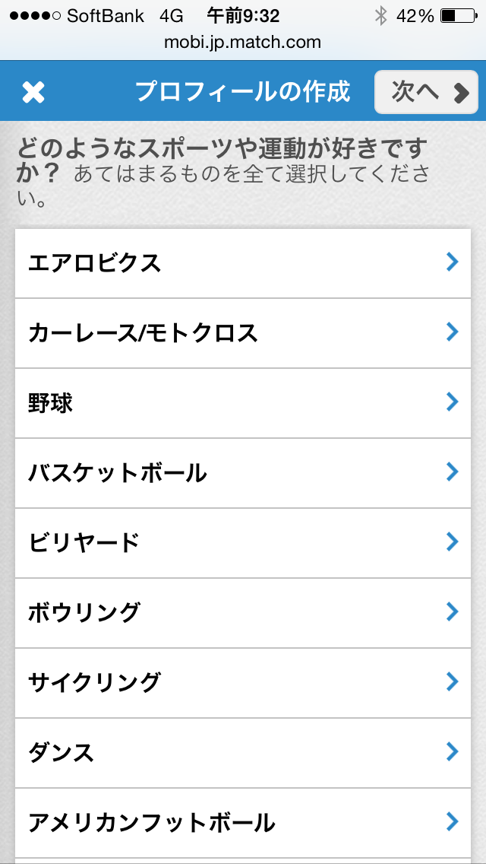The width and height of the screenshot is (486, 864).
Task: Select エアロビクス from the sports list
Action: point(95,263)
